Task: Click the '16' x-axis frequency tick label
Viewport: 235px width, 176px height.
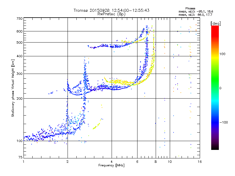Action: pyautogui.click(x=200, y=162)
